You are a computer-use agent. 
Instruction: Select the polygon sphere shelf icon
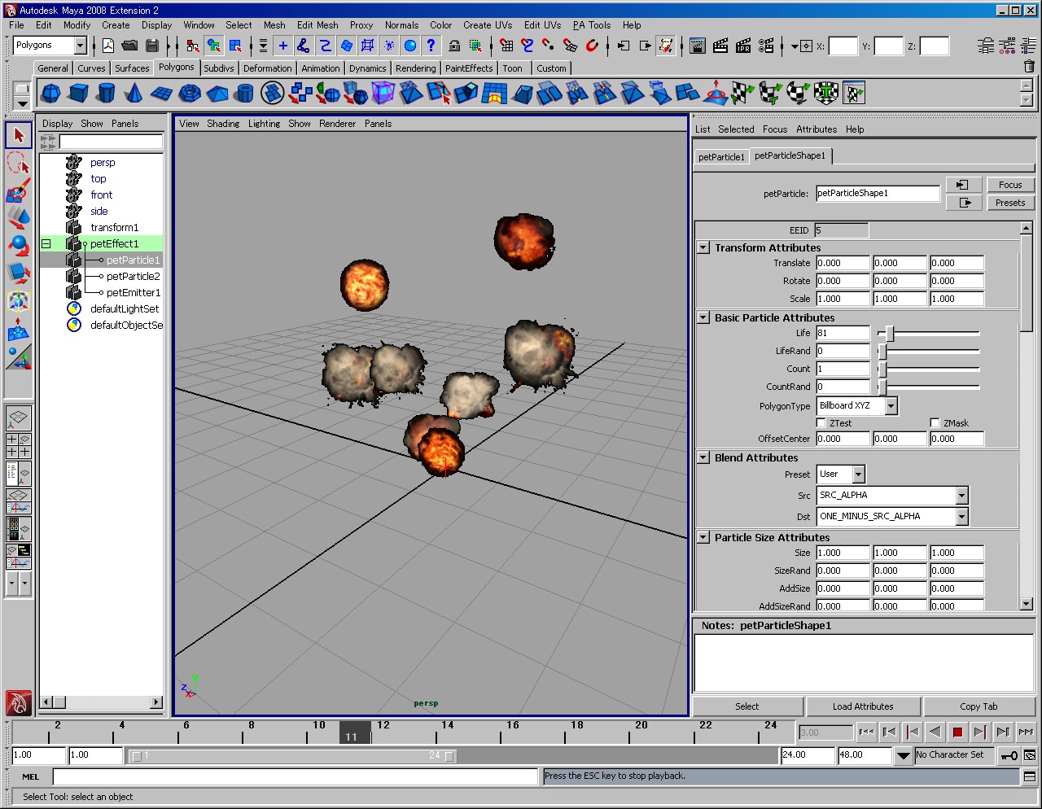pyautogui.click(x=50, y=94)
